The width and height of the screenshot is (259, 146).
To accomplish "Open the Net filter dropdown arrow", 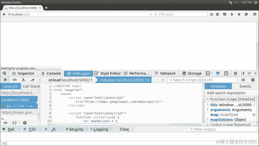I will [x=19, y=129].
